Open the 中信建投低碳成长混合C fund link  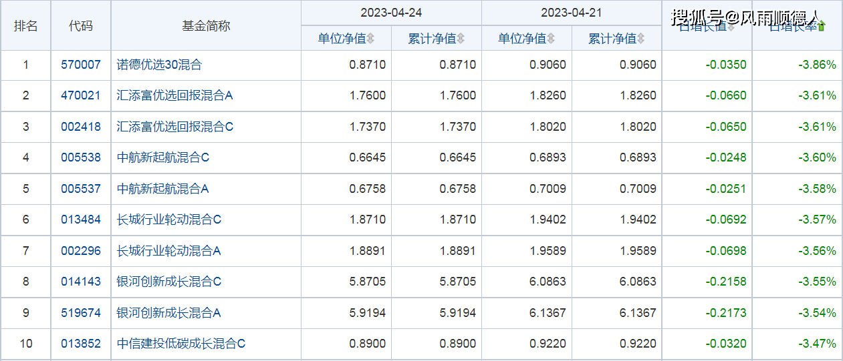181,344
